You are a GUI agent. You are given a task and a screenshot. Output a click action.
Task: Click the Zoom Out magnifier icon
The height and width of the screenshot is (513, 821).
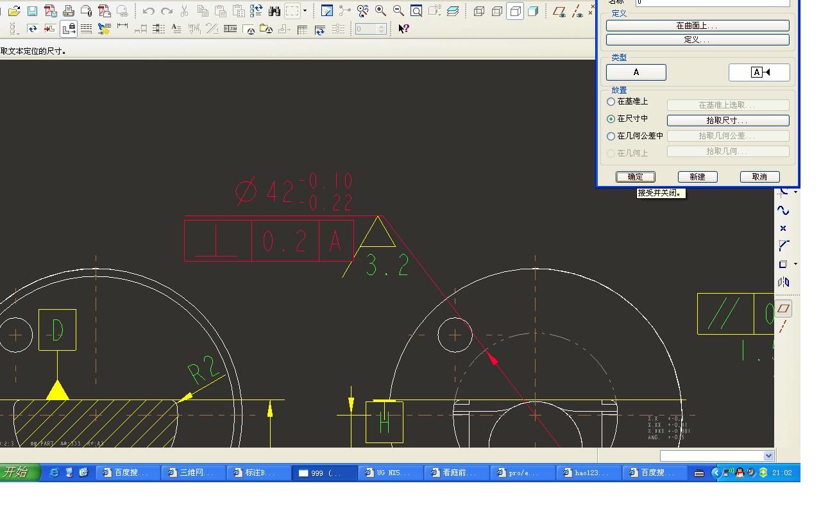point(398,11)
